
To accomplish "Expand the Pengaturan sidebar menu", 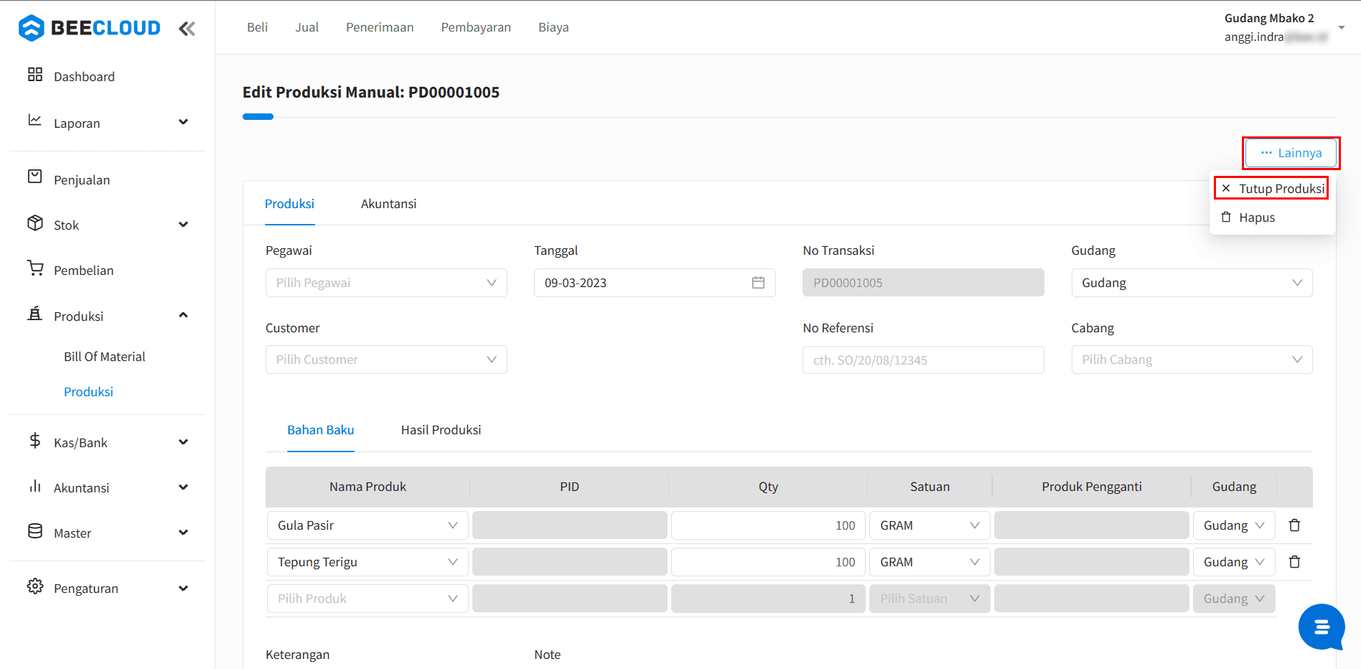I will click(x=108, y=589).
